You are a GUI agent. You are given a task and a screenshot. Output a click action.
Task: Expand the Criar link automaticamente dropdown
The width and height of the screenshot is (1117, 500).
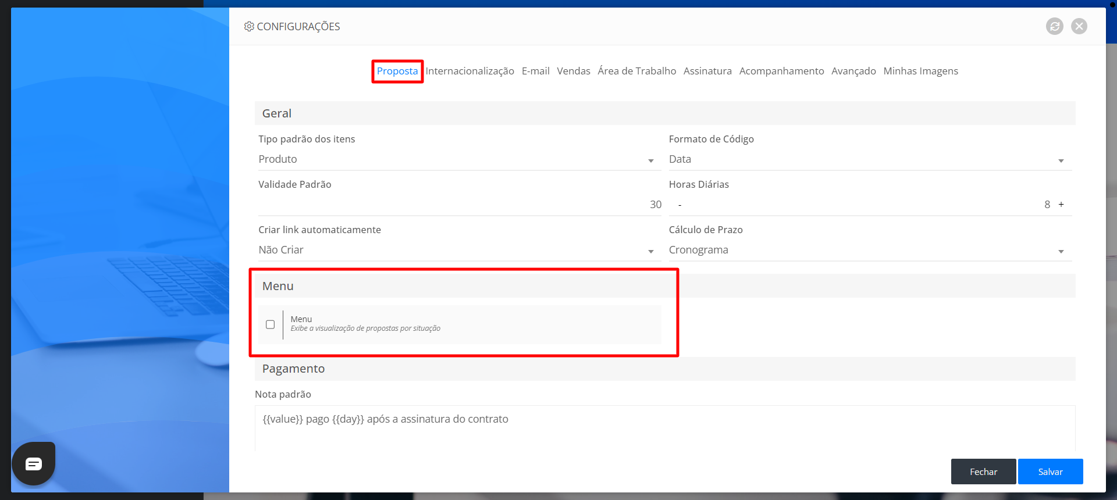point(460,250)
